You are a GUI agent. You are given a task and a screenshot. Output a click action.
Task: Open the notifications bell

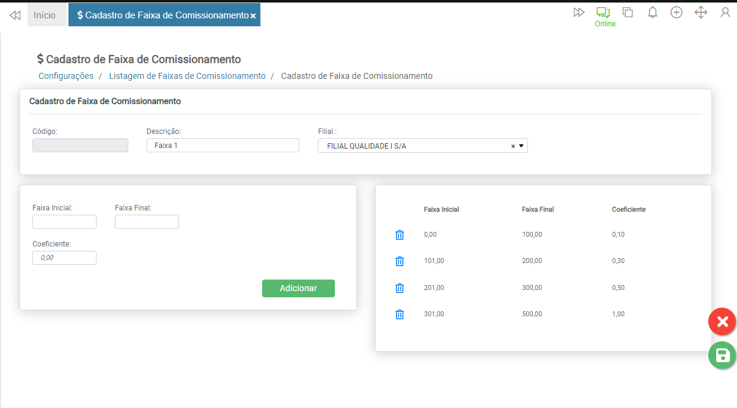(653, 12)
